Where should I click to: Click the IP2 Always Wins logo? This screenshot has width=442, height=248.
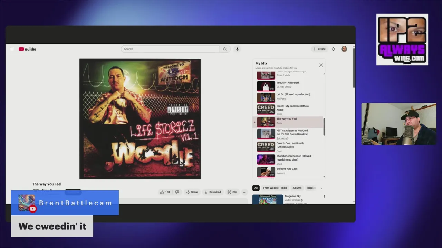[x=402, y=40]
